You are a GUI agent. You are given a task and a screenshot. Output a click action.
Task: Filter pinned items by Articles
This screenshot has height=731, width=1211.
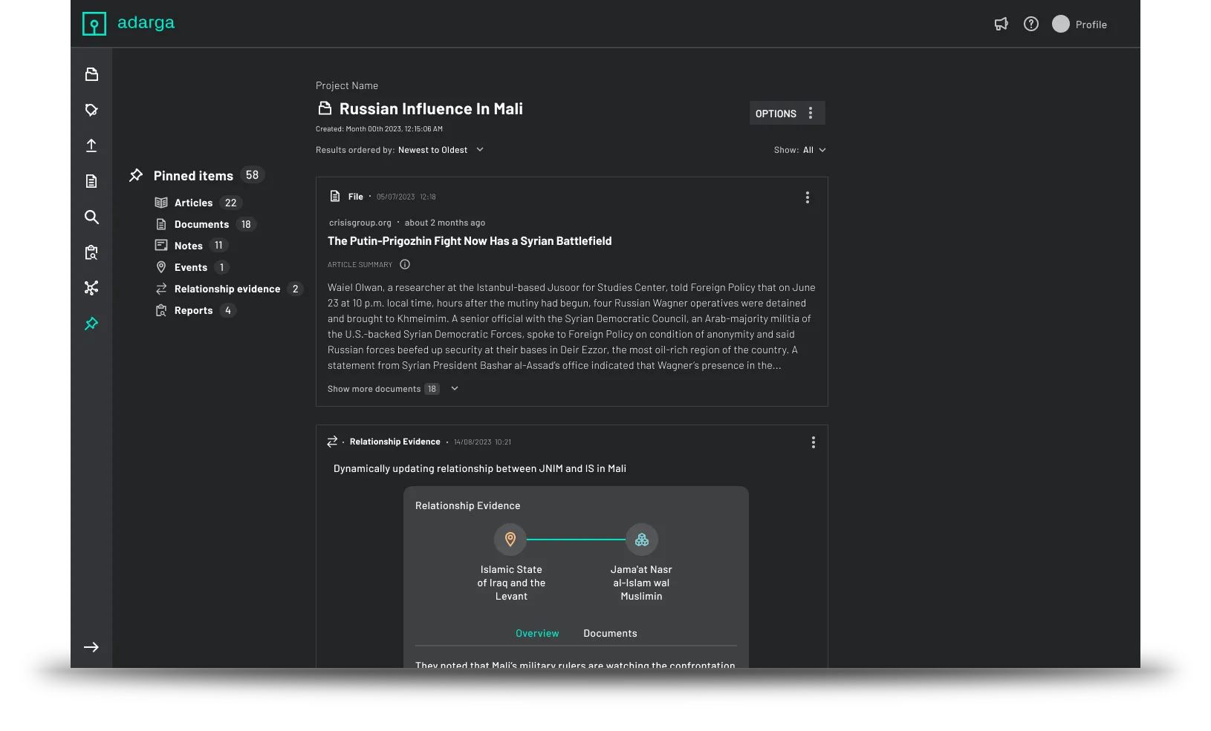coord(193,203)
